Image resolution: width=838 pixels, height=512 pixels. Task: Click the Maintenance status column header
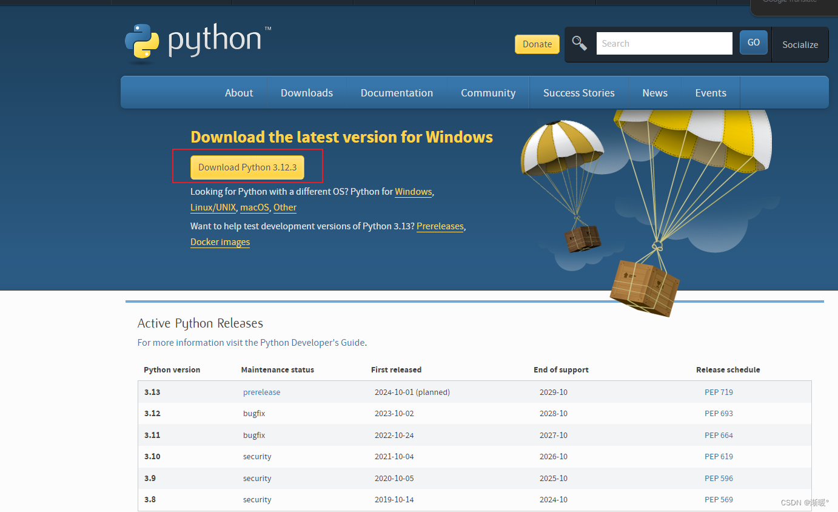point(278,370)
